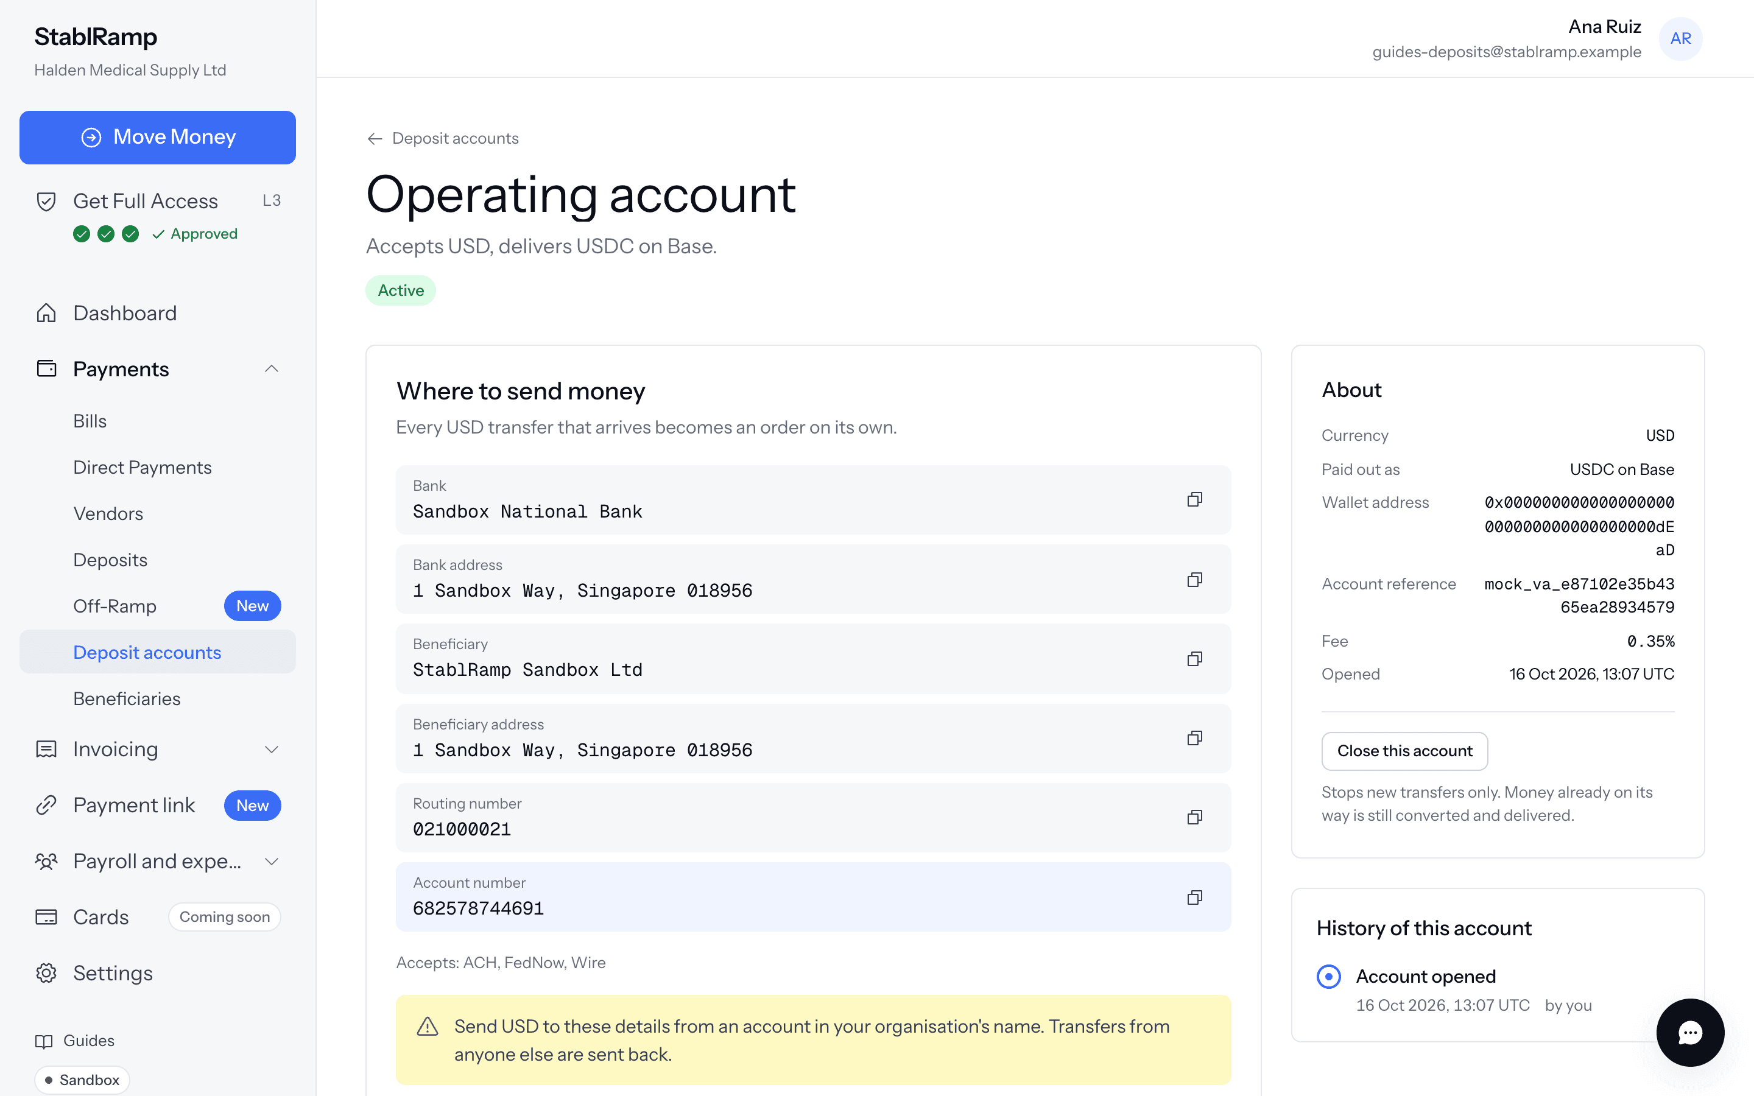This screenshot has height=1096, width=1754.
Task: Click the Approved status text
Action: [x=203, y=234]
